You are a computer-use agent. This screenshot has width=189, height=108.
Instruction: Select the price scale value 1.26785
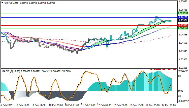tap(183, 10)
